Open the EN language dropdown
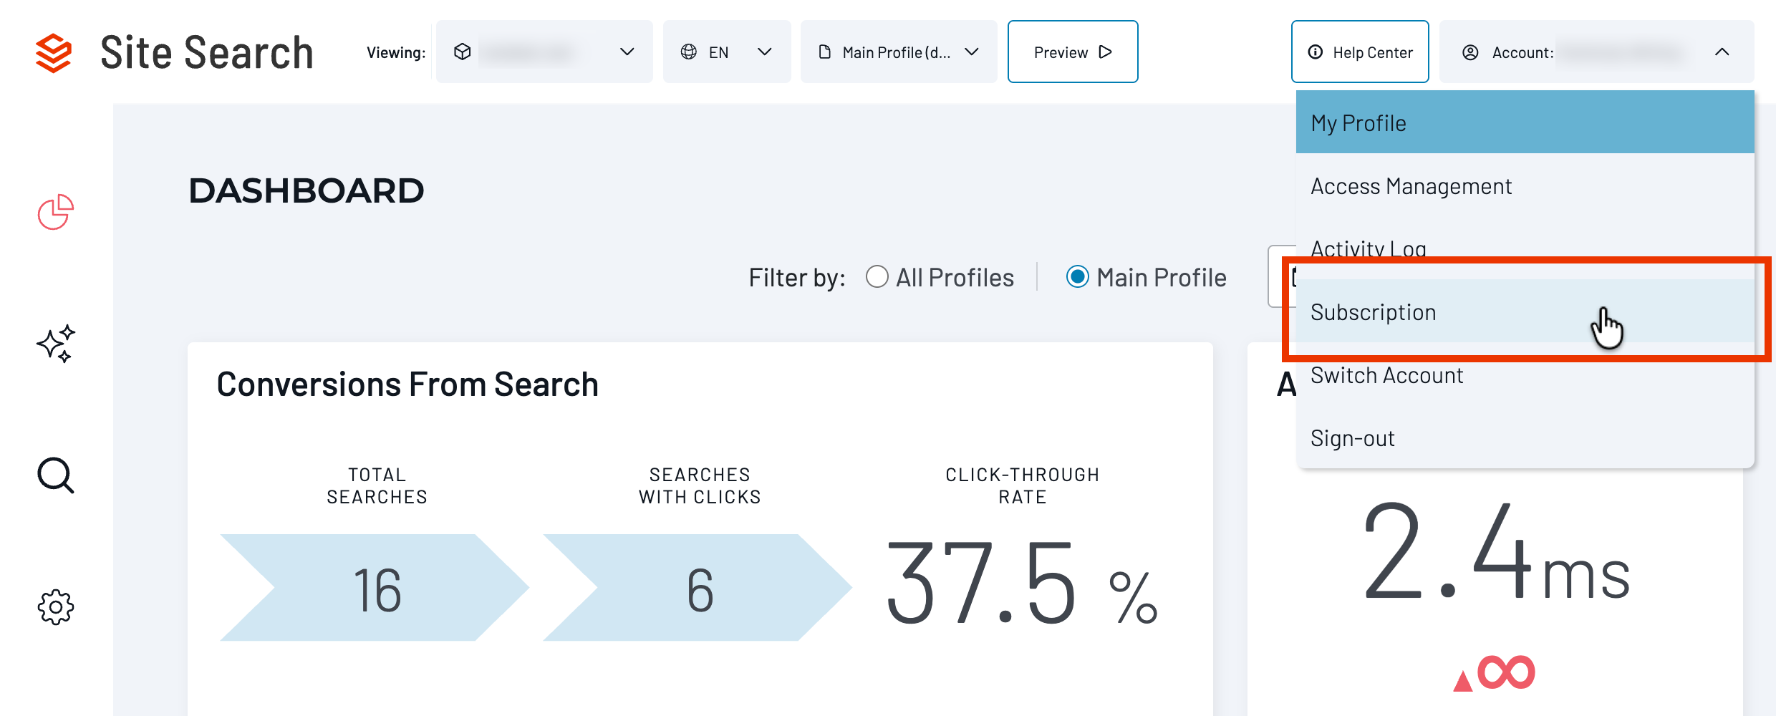Screen dimensions: 1776x716 coord(727,52)
